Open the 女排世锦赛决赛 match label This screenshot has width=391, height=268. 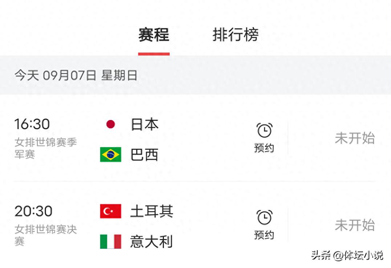[46, 235]
